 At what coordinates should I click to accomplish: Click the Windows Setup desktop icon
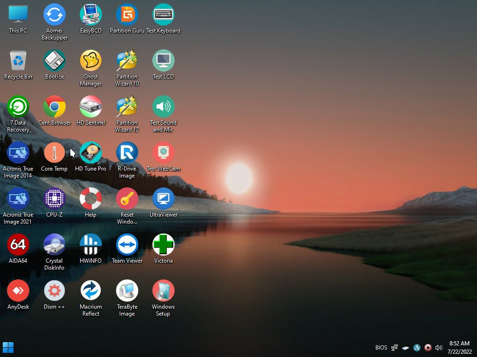coord(163,291)
